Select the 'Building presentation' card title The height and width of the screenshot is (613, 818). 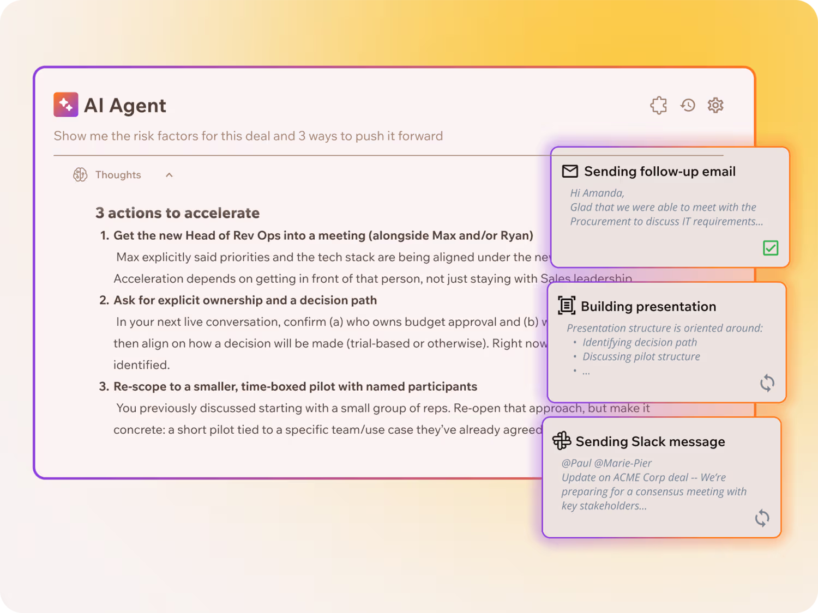coord(648,306)
